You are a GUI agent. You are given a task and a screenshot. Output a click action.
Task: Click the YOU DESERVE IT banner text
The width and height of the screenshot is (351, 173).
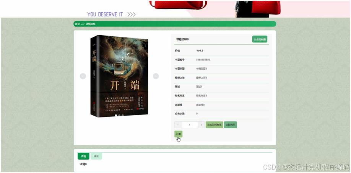[x=105, y=14]
